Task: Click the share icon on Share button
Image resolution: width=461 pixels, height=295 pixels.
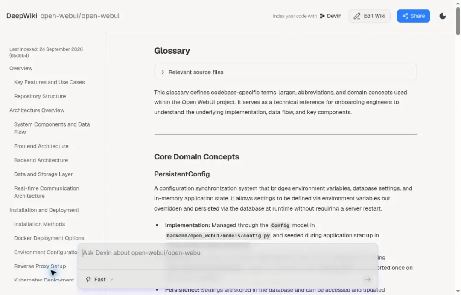Action: pyautogui.click(x=405, y=16)
